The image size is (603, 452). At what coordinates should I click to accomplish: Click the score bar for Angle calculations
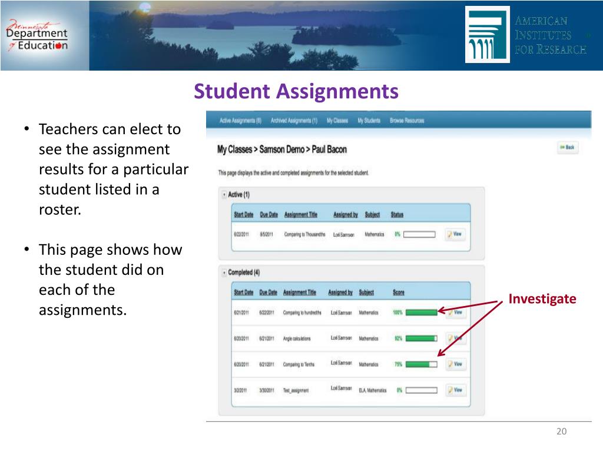pyautogui.click(x=422, y=338)
